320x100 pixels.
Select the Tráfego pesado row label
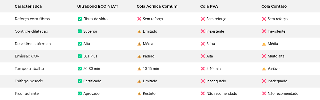coord(29,81)
